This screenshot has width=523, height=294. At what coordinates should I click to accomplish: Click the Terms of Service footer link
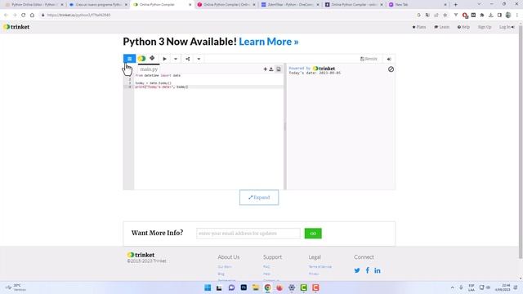point(320,267)
